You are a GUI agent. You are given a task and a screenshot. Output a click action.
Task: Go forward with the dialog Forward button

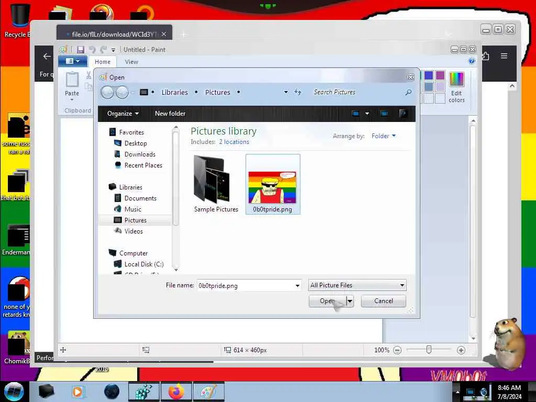[122, 92]
